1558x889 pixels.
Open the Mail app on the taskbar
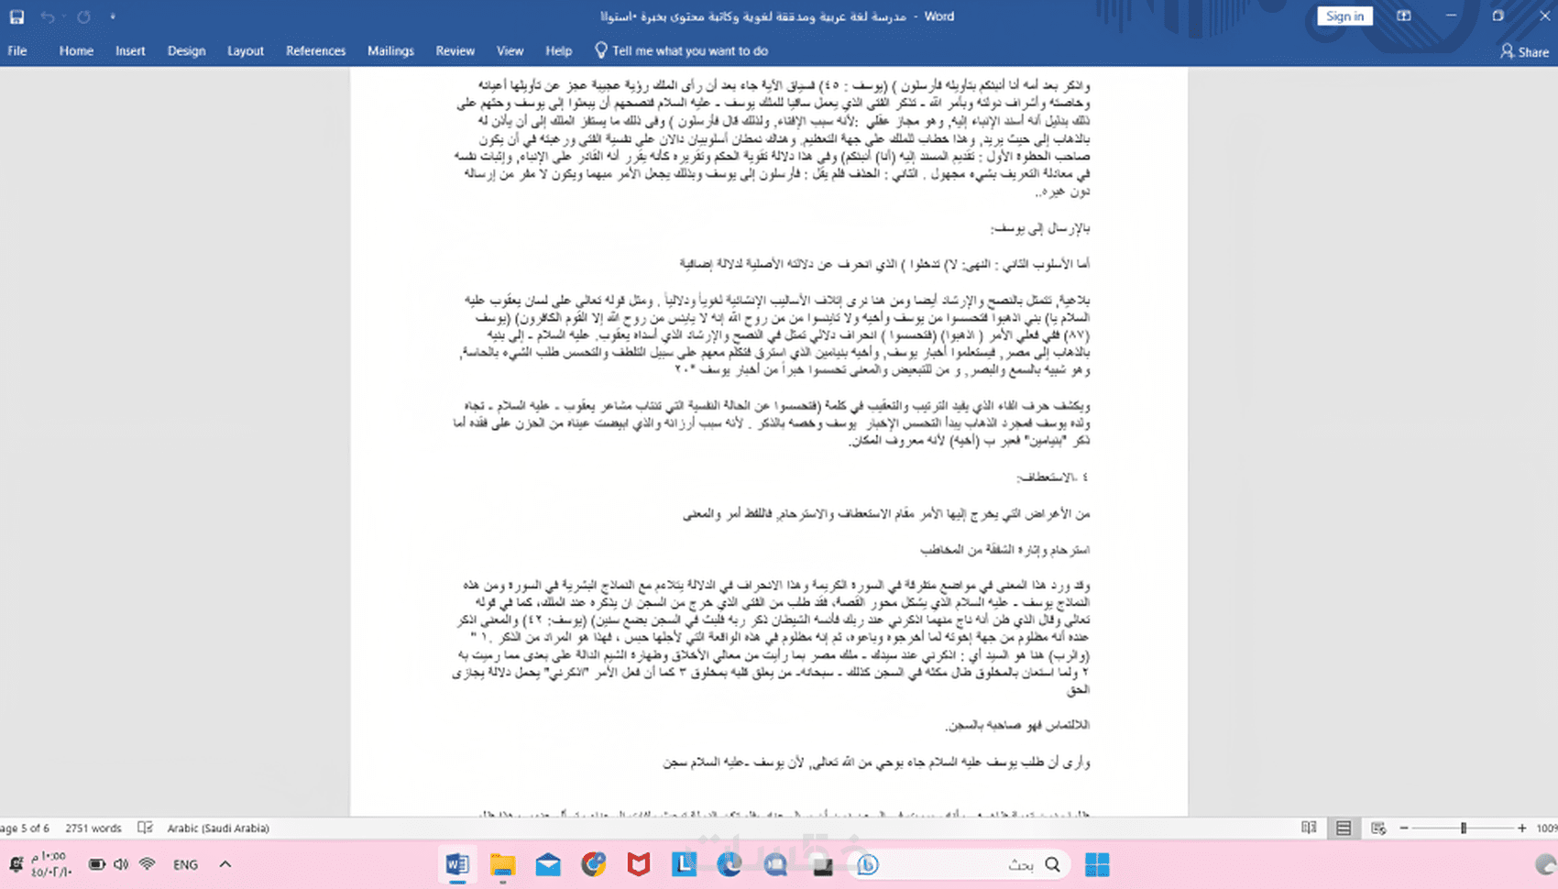pos(548,864)
